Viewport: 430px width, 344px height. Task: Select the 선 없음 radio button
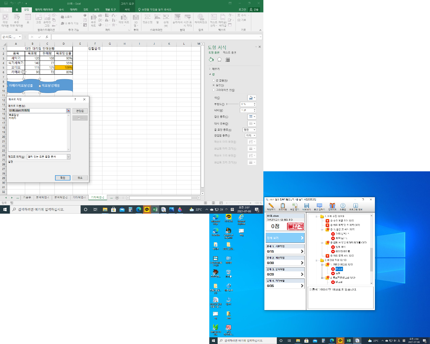pyautogui.click(x=214, y=81)
